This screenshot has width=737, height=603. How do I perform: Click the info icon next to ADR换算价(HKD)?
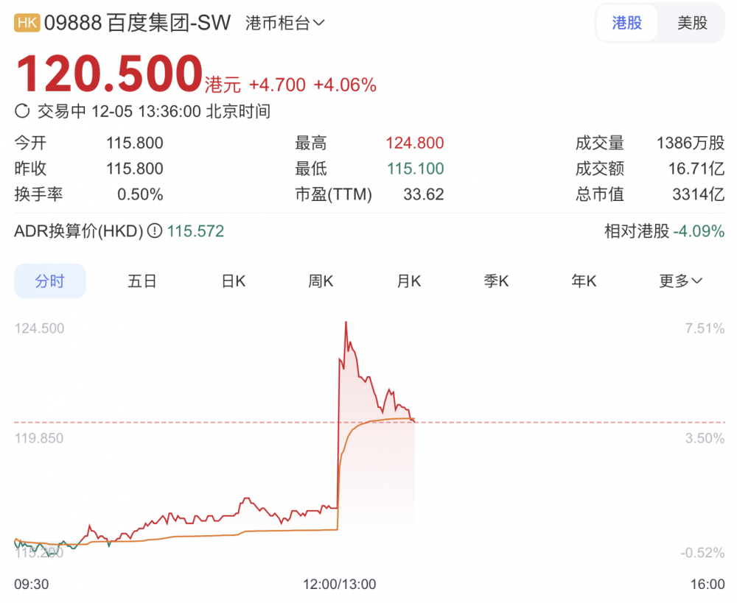pos(155,231)
